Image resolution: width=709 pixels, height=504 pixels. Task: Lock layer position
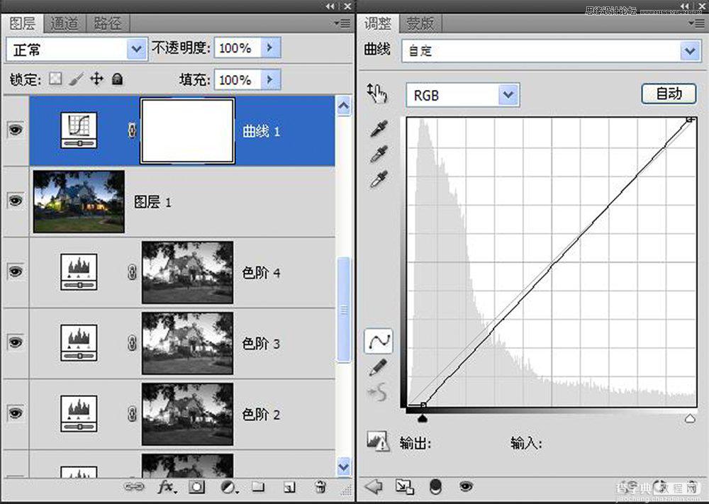pos(96,79)
